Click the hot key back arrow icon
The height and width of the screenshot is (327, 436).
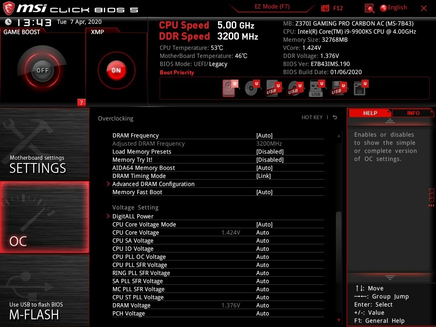335,118
